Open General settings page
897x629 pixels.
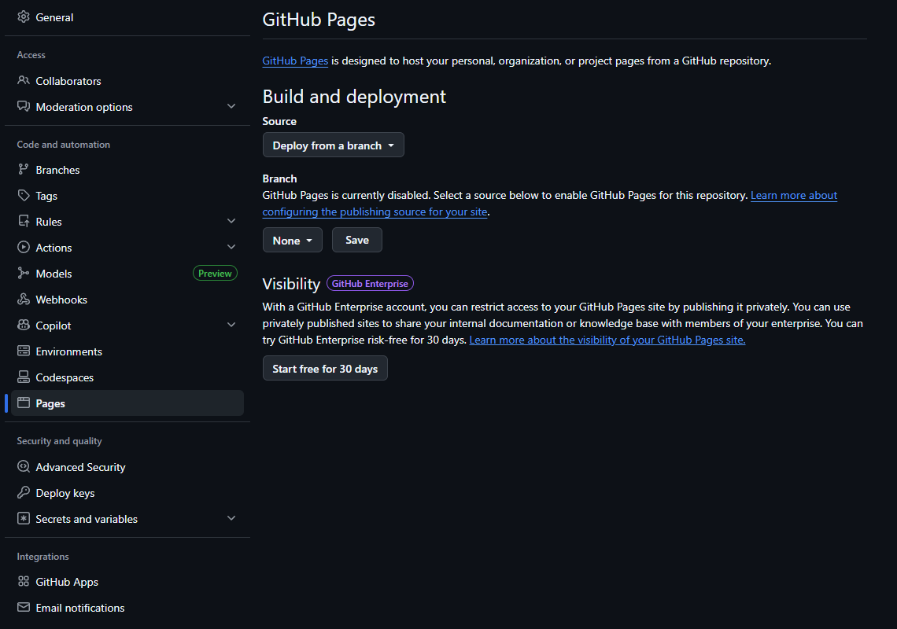coord(127,17)
